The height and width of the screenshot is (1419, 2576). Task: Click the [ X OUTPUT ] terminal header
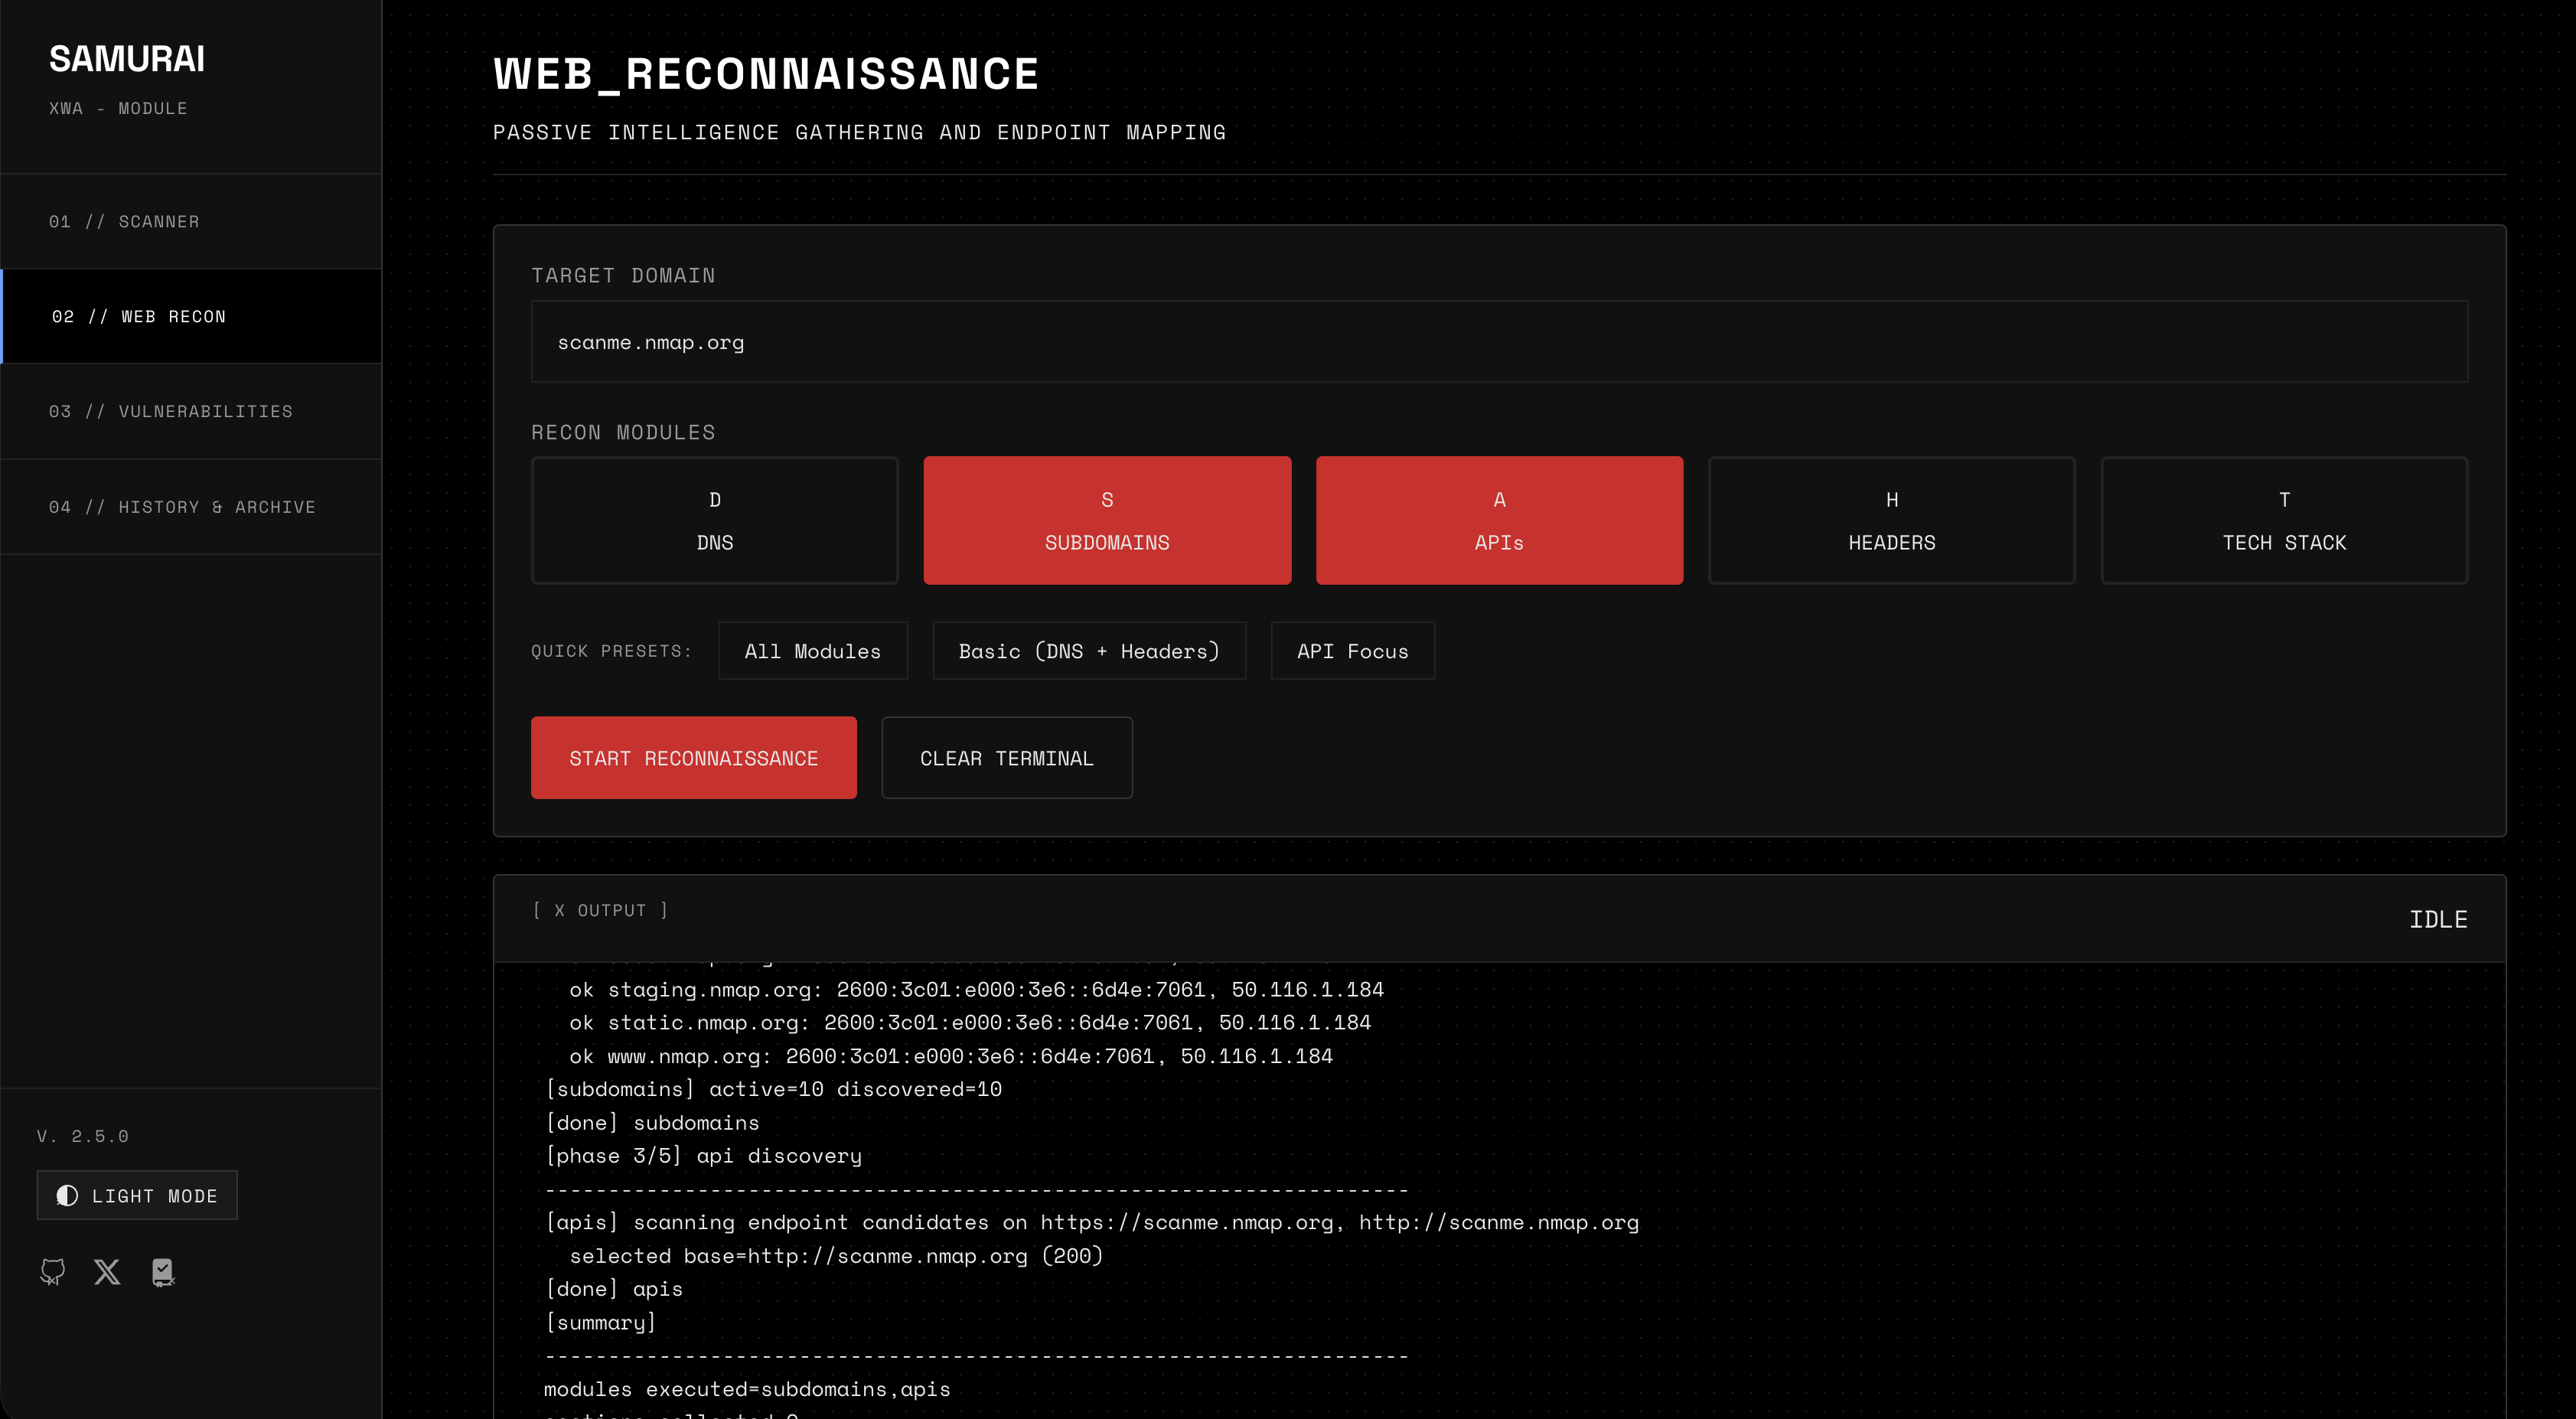point(600,910)
